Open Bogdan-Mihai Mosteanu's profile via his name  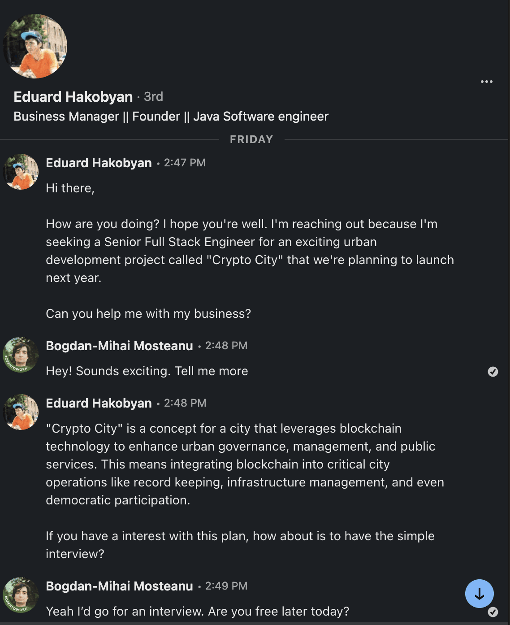click(x=119, y=346)
